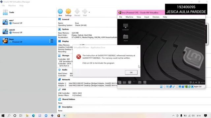Expand the Start button dropdown arrow
Screen dimensions: 211x118
pos(89,12)
